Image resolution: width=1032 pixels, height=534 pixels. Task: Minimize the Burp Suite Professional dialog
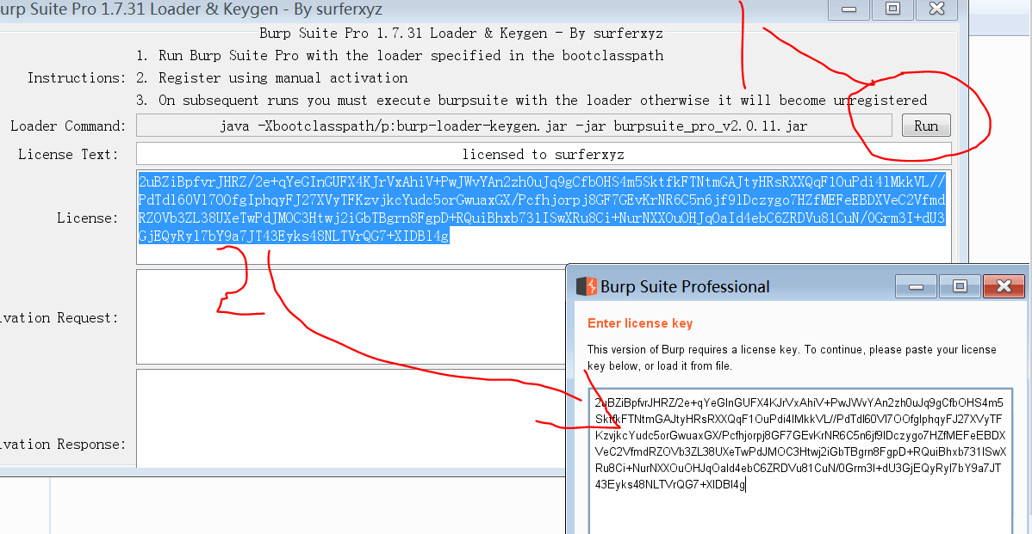pos(916,286)
